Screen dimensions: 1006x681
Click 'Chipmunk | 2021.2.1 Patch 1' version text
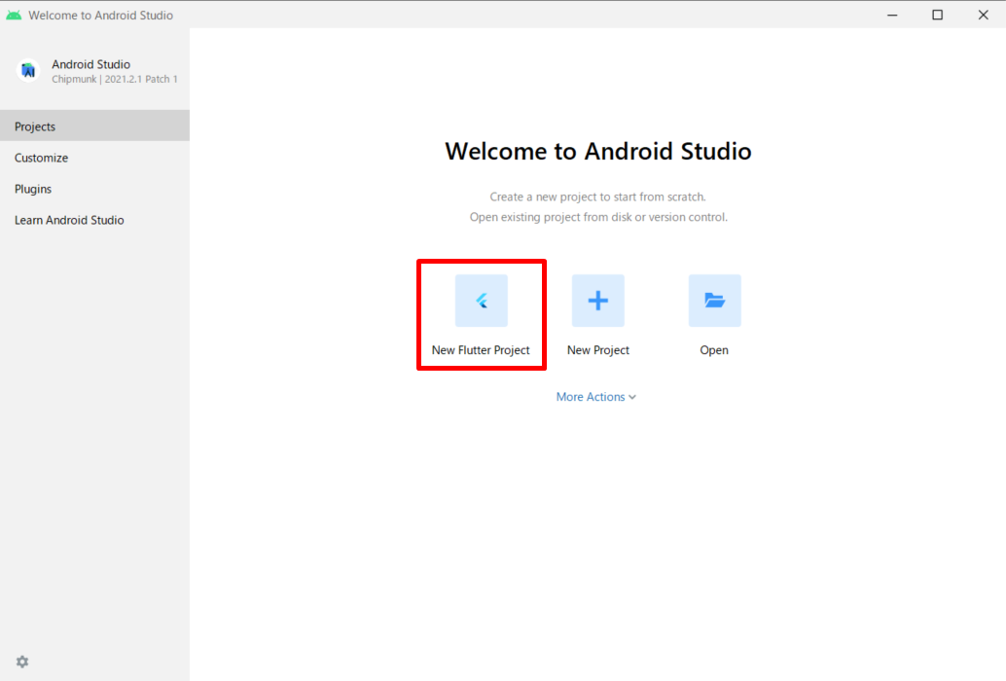coord(115,79)
